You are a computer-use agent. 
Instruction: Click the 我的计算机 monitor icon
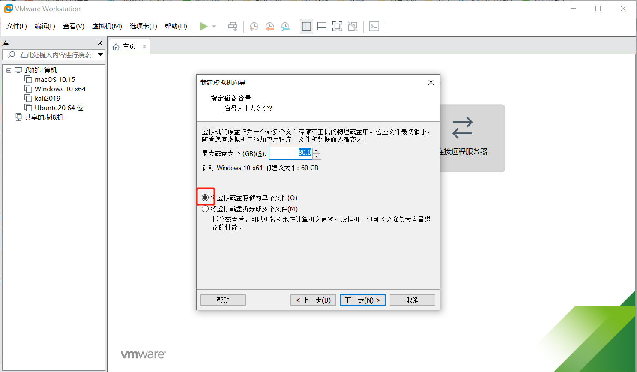coord(18,70)
